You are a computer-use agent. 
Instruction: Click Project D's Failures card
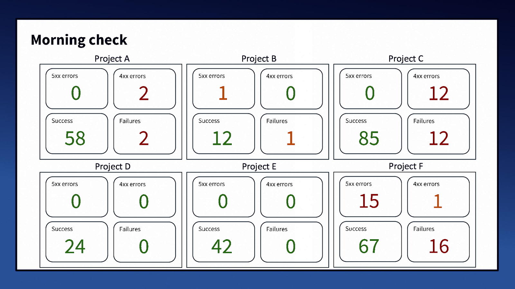point(145,242)
